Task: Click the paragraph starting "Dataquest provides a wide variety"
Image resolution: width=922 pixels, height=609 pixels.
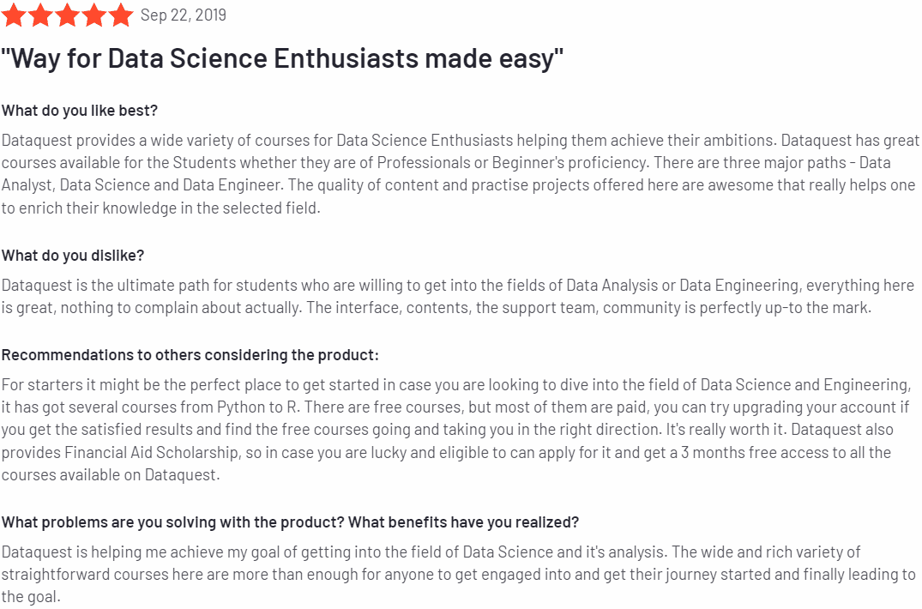Action: click(461, 174)
